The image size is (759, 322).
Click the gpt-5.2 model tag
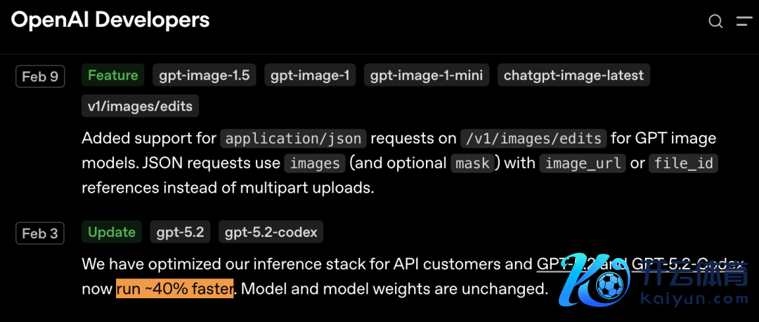point(180,232)
